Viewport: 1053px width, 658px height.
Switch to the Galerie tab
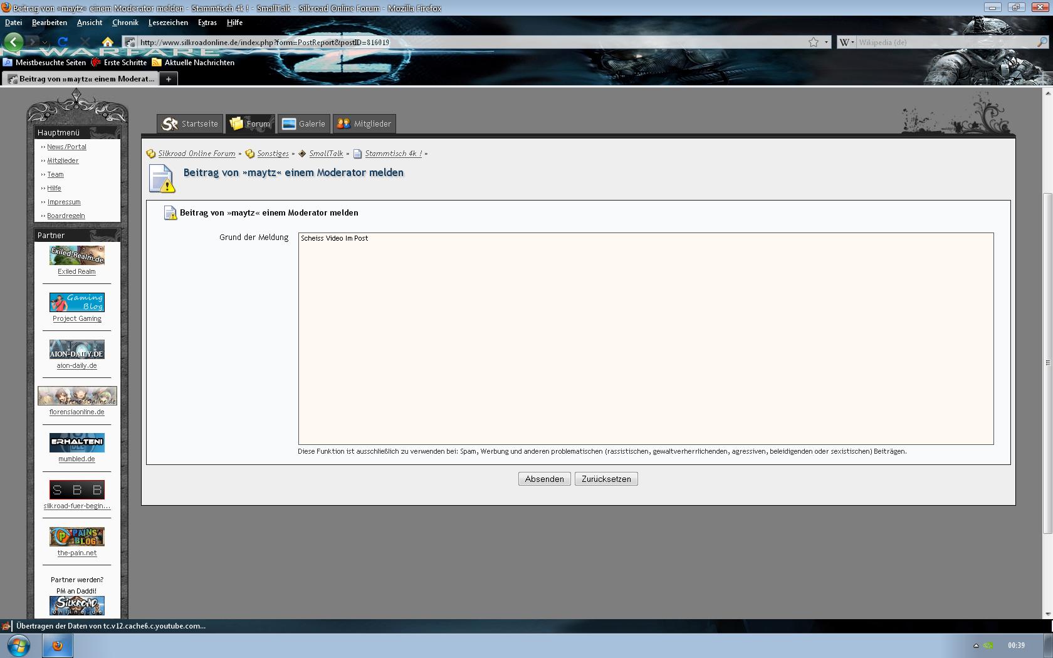[x=305, y=123]
